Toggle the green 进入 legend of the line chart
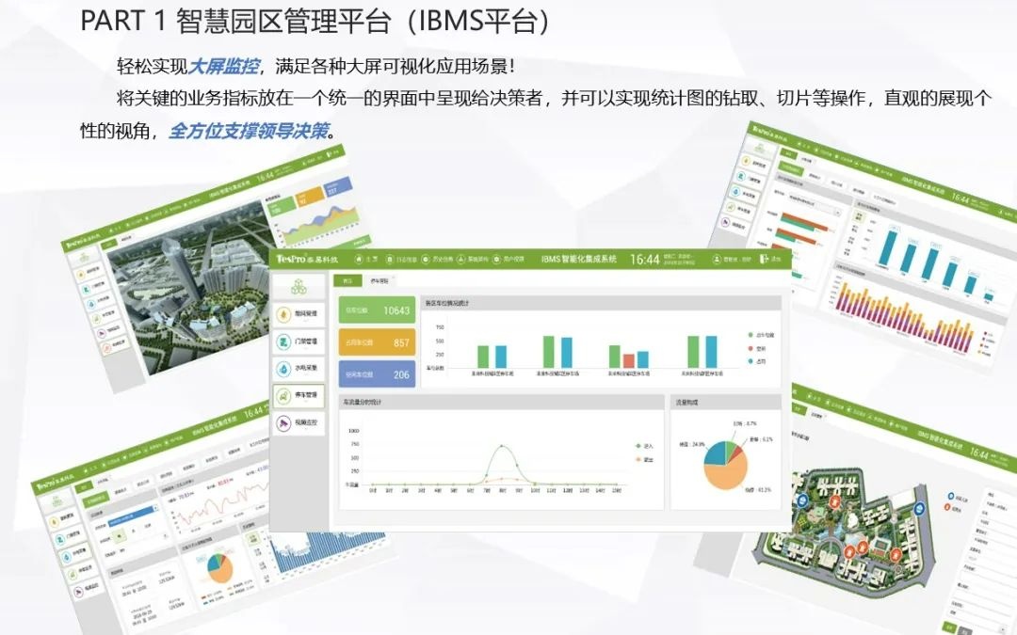1017x635 pixels. point(645,446)
